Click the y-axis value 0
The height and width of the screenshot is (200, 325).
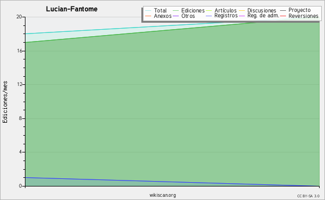(x=21, y=186)
